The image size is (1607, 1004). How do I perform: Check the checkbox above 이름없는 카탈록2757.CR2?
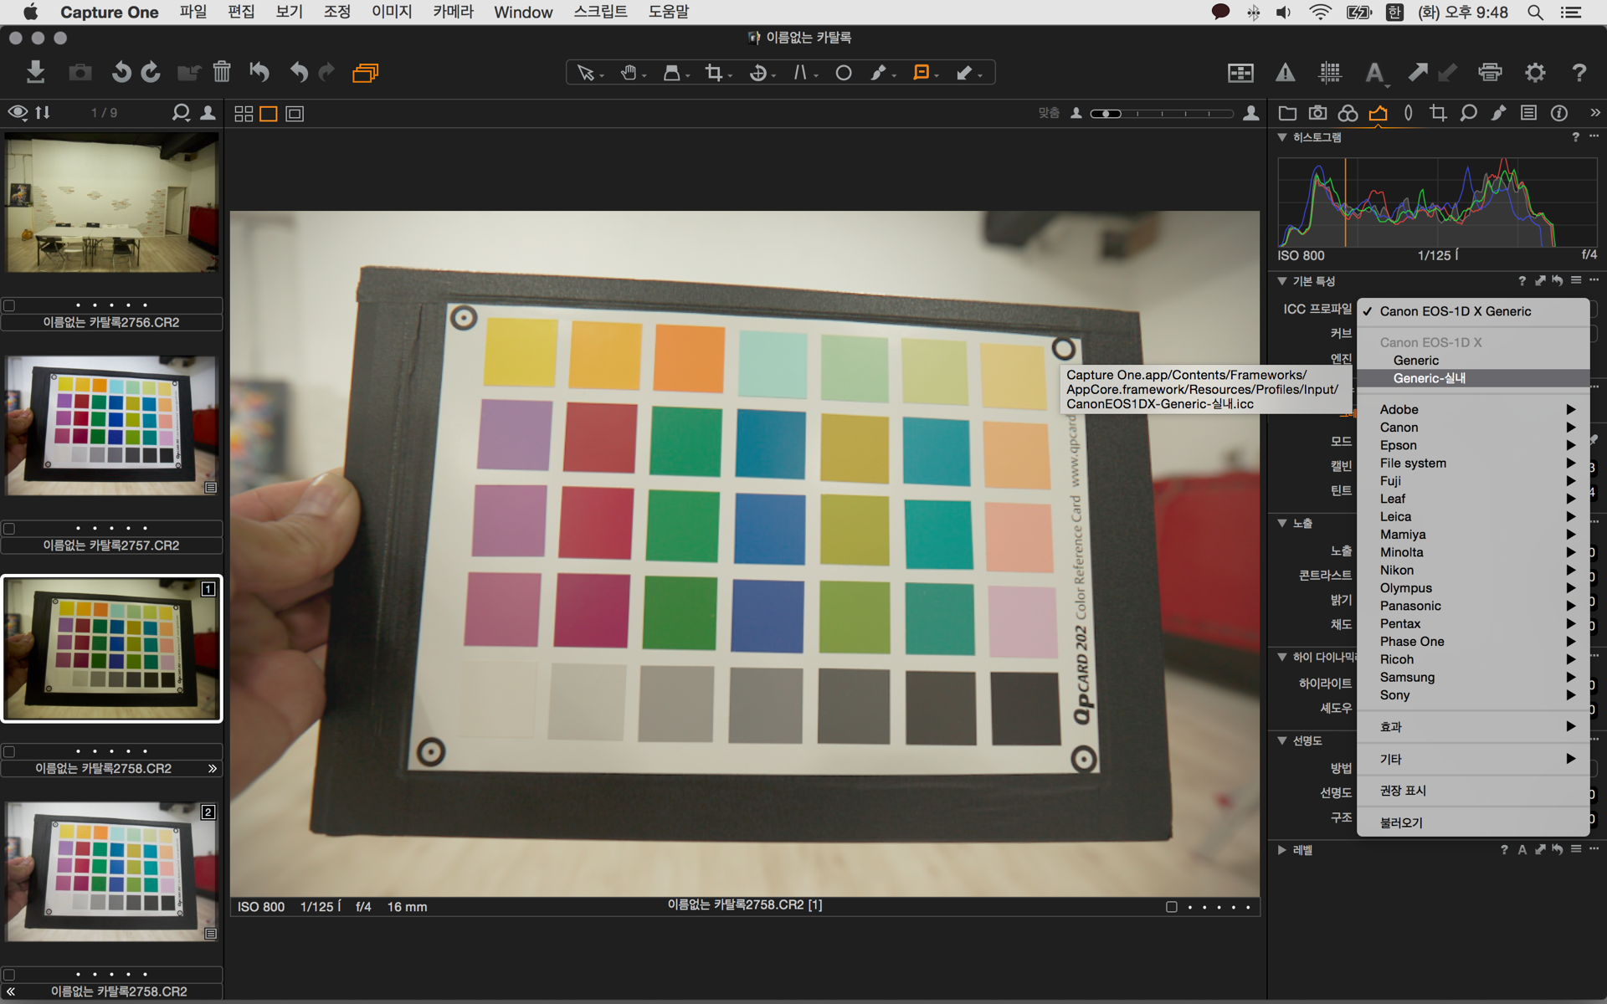click(9, 529)
